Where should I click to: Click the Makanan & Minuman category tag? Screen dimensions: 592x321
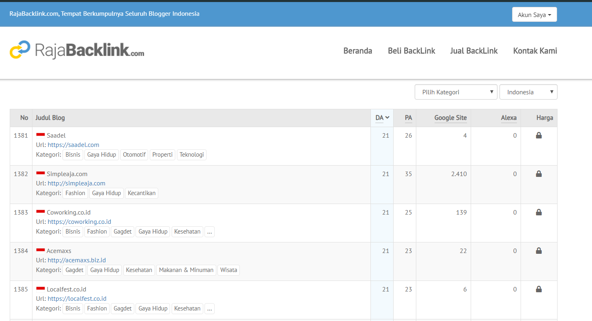pos(186,270)
